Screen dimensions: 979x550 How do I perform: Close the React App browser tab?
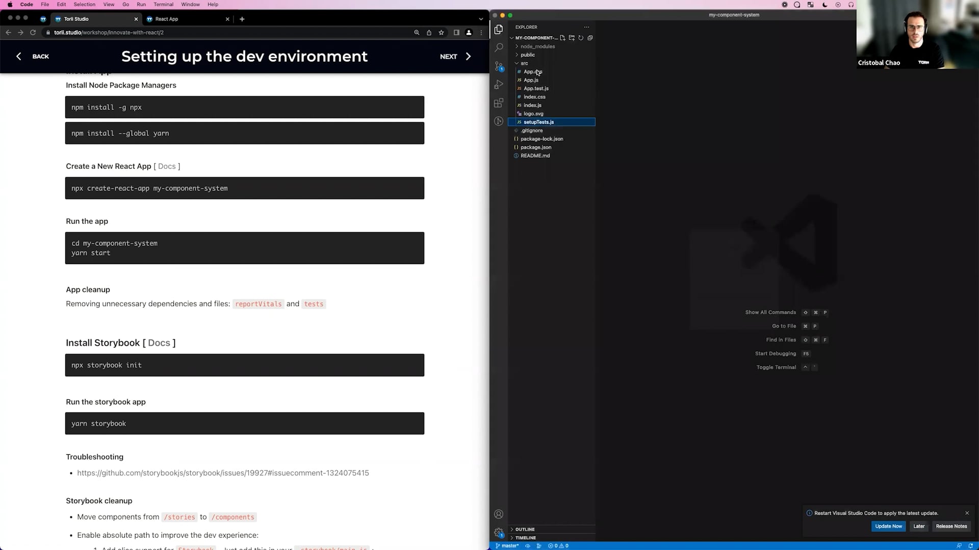click(x=227, y=19)
